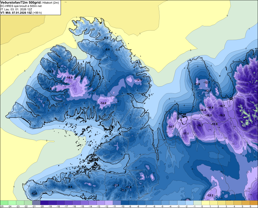Click the -14.5 temperature label
Viewport: 258px width, 208px height.
pyautogui.click(x=69, y=78)
